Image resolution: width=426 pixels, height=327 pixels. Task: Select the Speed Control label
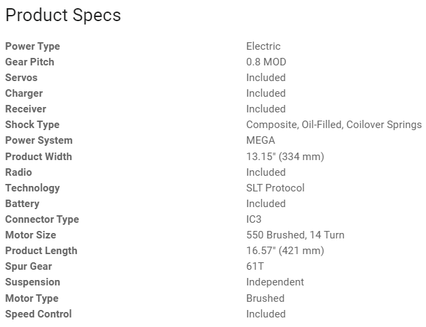click(38, 314)
